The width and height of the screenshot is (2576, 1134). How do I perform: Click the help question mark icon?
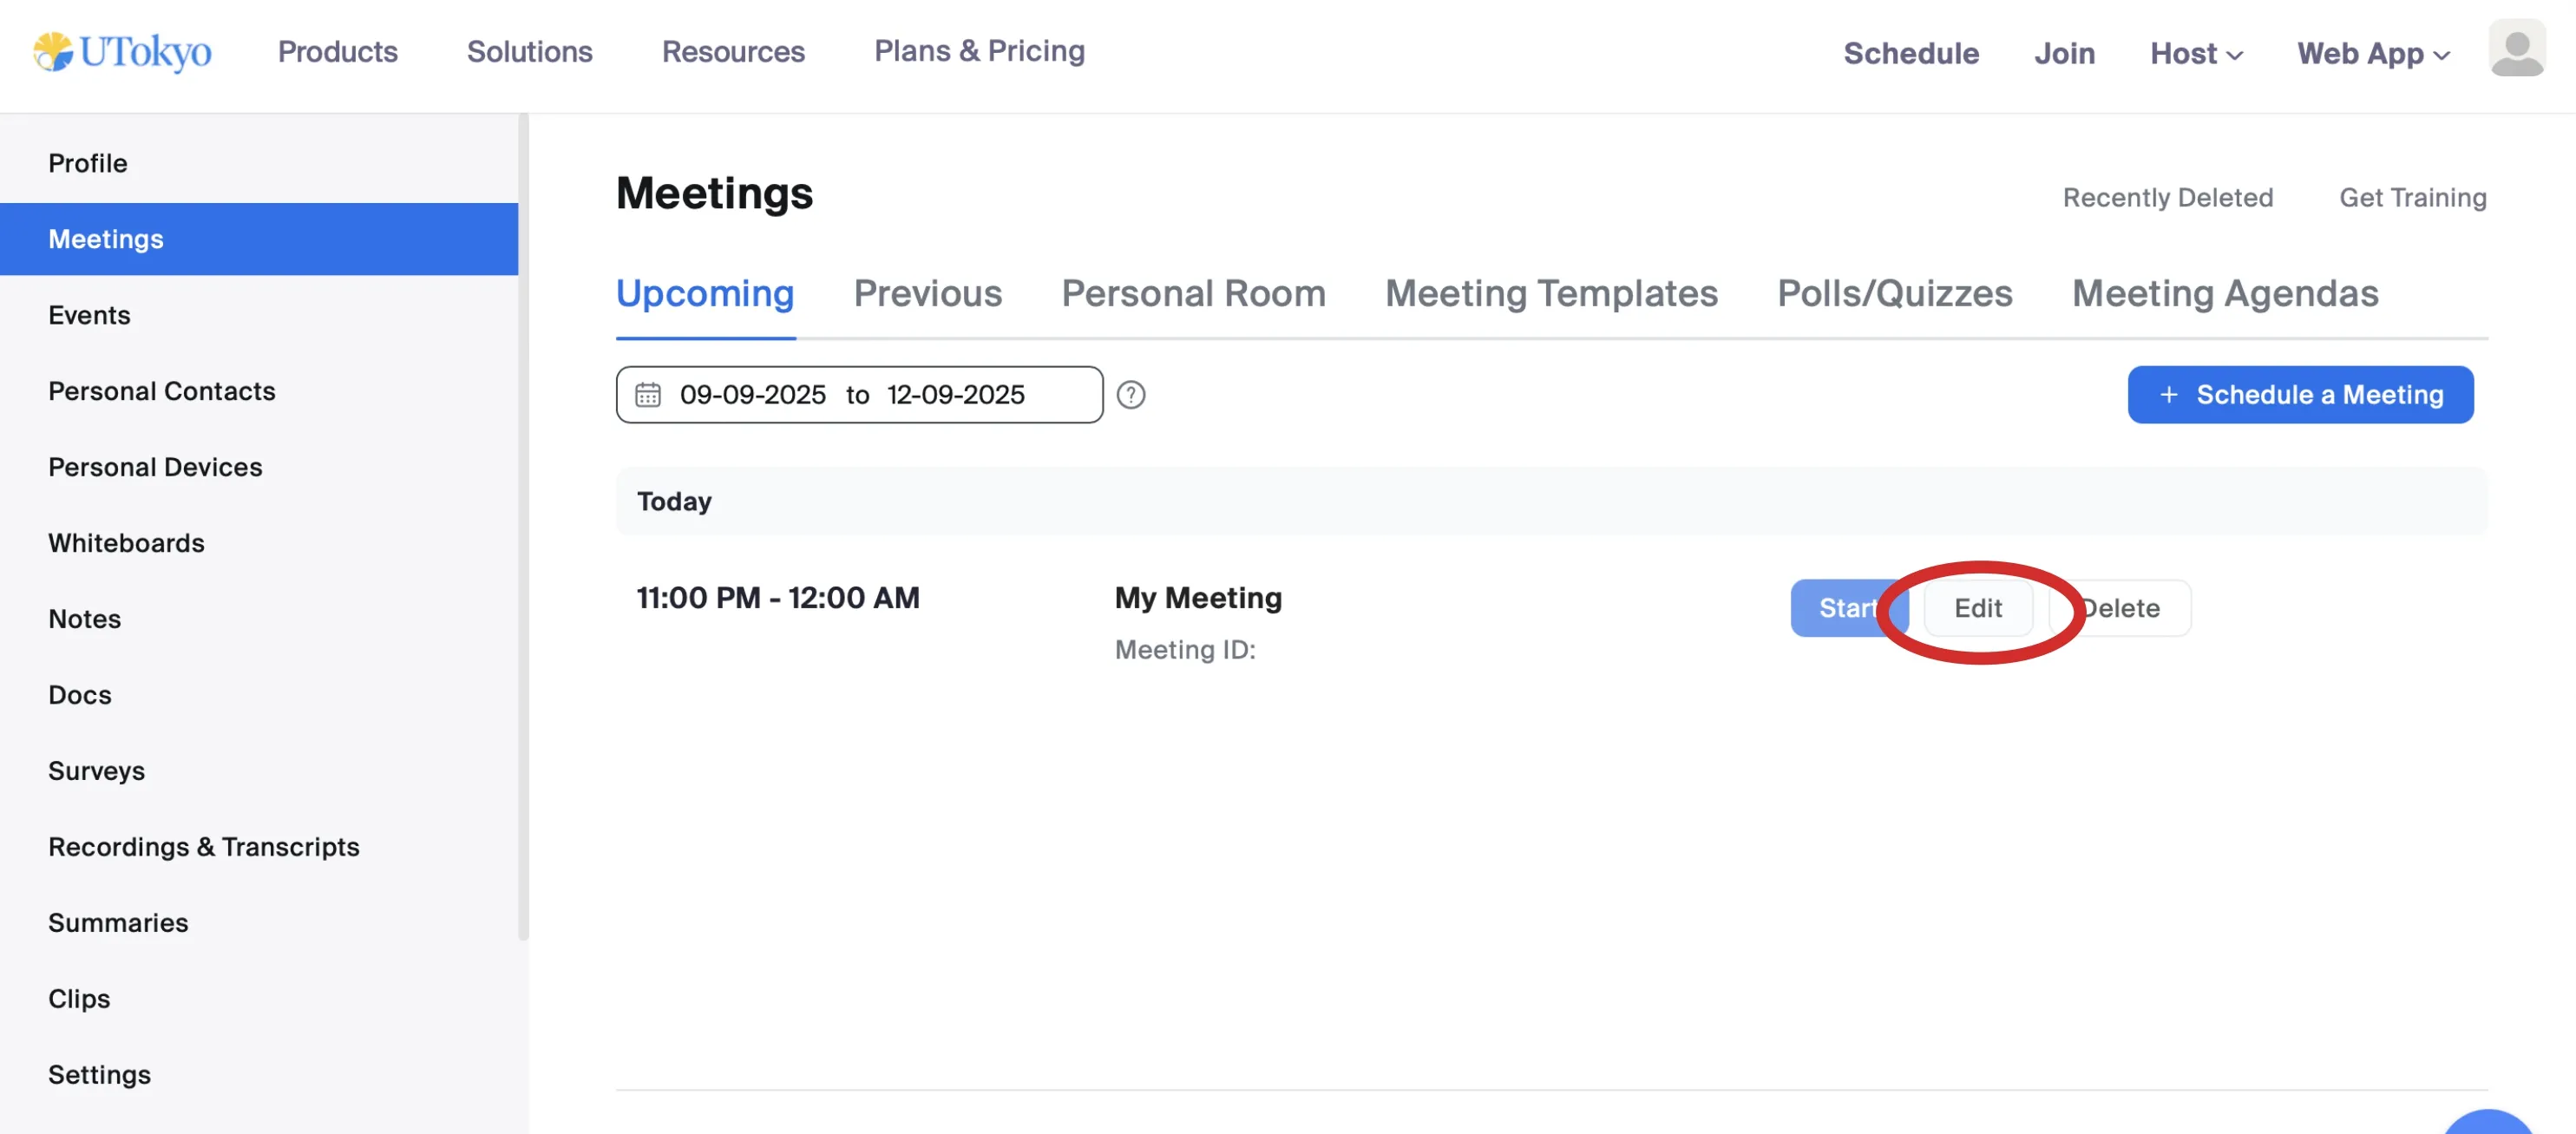click(1130, 395)
